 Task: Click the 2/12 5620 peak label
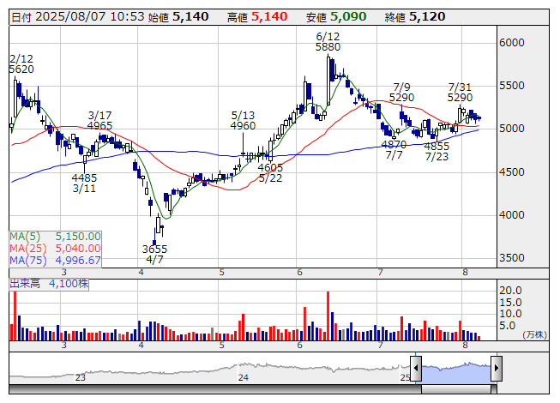pos(21,63)
